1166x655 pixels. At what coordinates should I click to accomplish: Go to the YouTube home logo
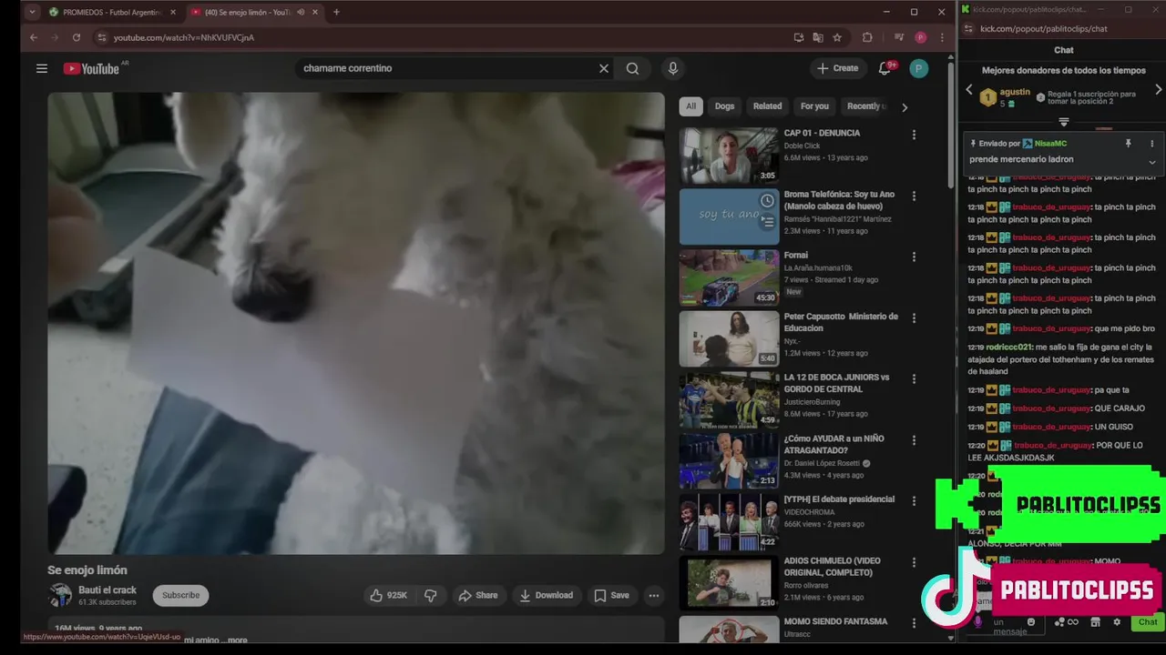click(91, 68)
